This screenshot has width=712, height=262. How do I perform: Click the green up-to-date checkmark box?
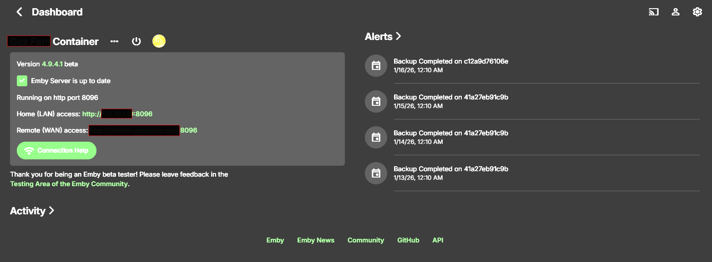point(22,81)
